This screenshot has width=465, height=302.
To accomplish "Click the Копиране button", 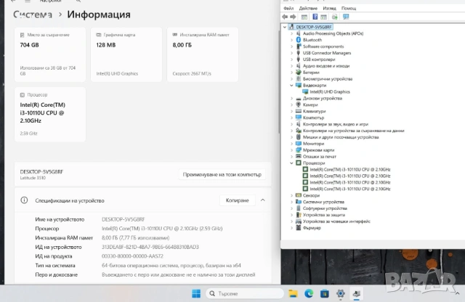I will click(238, 200).
